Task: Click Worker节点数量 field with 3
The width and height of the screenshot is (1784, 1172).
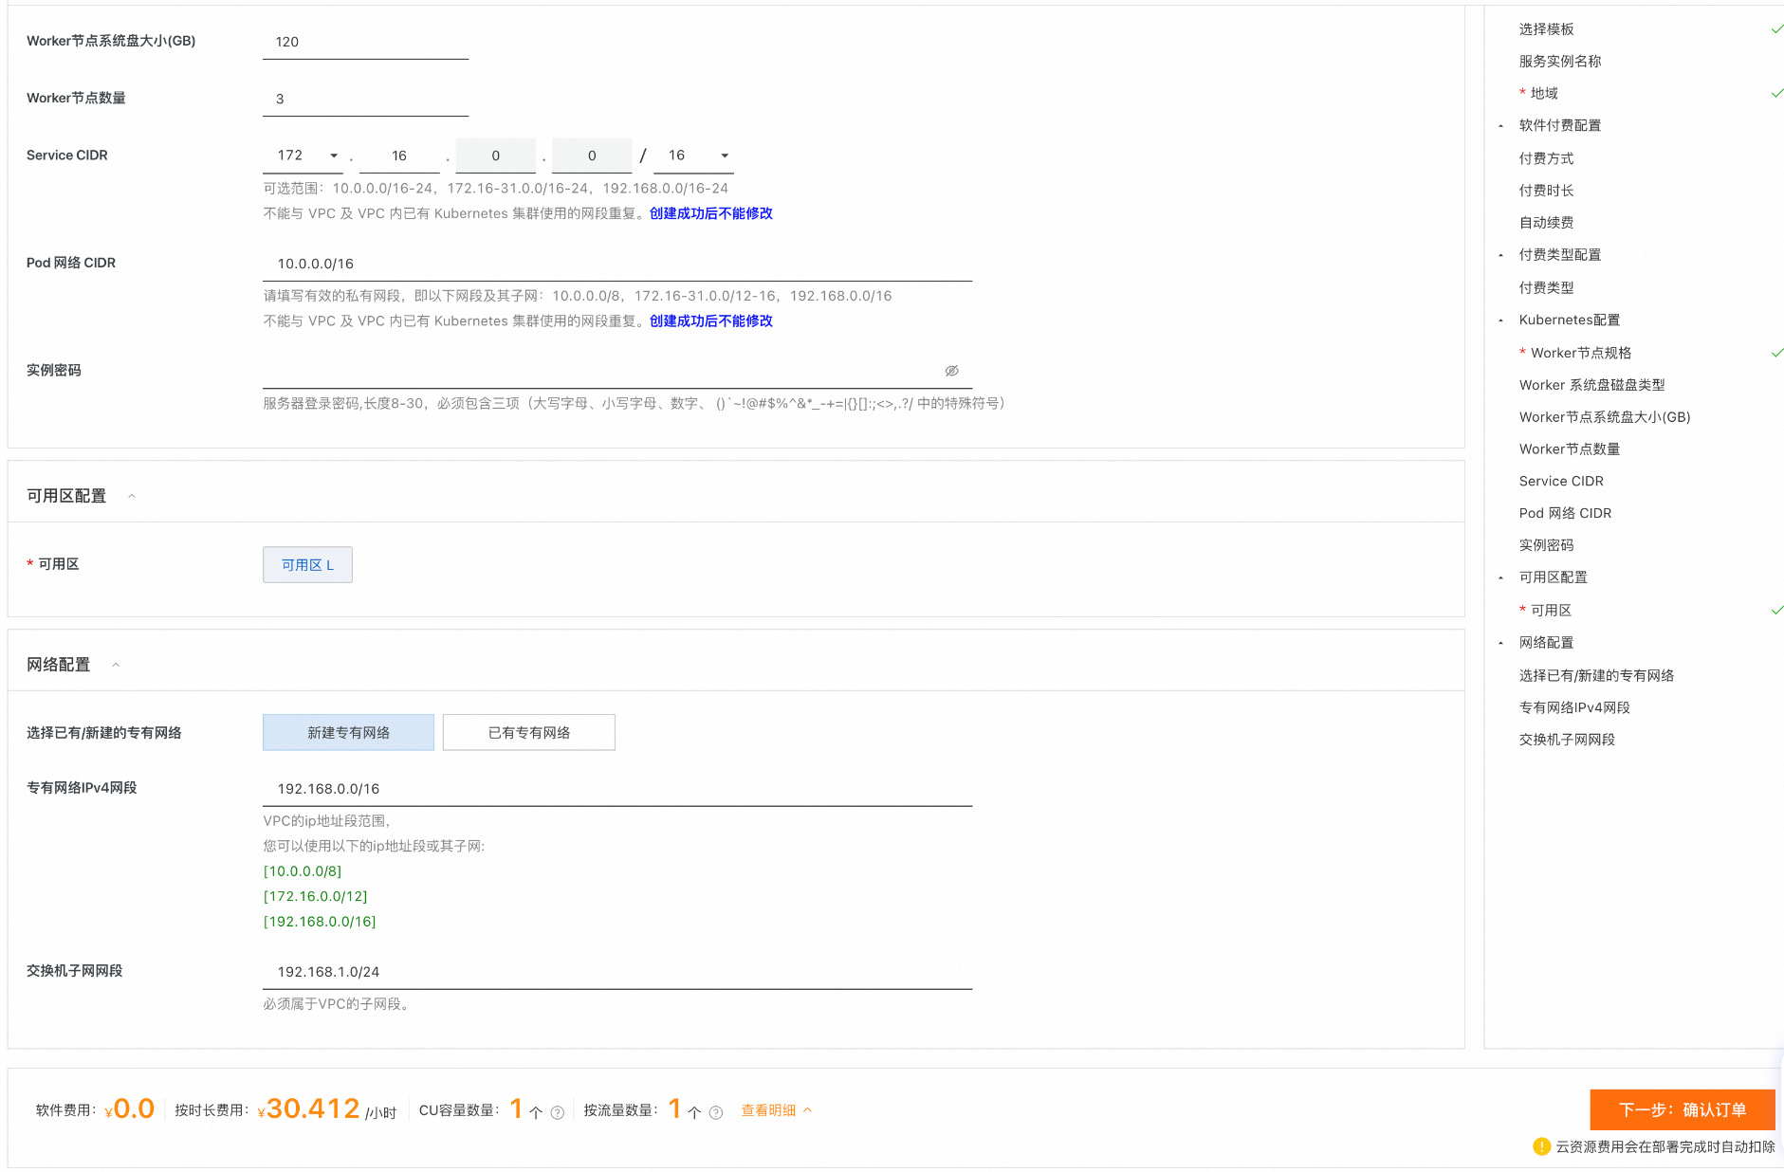Action: pos(365,99)
